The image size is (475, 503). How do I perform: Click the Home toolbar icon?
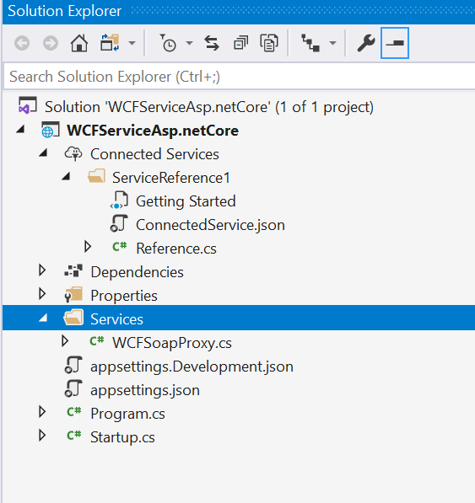(79, 43)
